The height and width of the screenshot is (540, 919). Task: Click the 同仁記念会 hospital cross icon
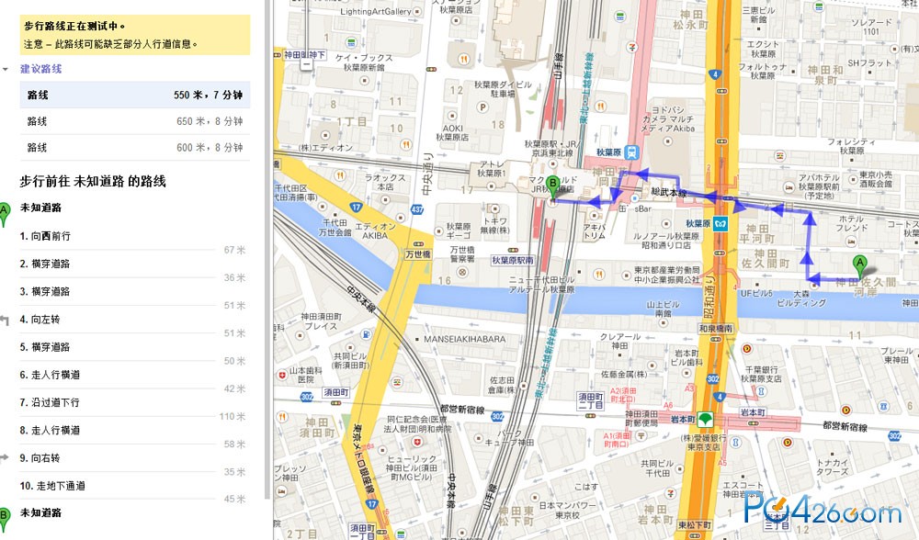416,442
